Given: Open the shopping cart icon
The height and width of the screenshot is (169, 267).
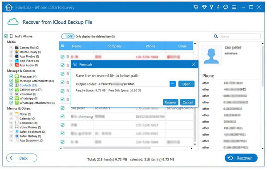Looking at the screenshot, I should [x=196, y=7].
